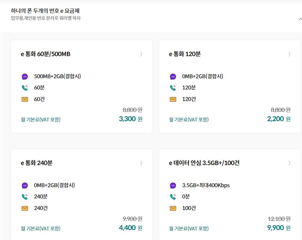The width and height of the screenshot is (302, 240).
Task: Click the envelope icon showing 120건
Action: click(173, 99)
